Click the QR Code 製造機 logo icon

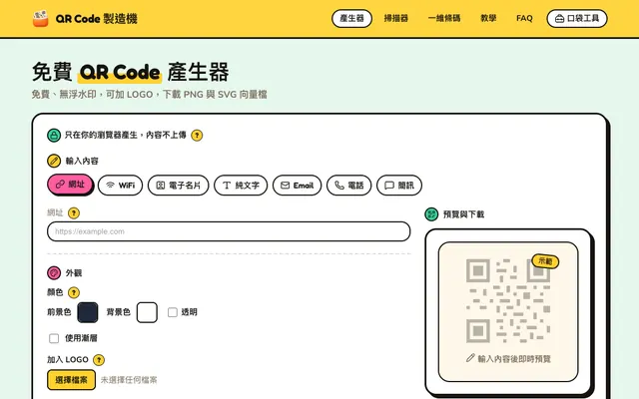[40, 18]
